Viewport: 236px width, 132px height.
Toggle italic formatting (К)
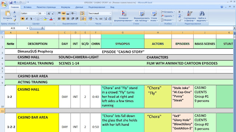click(27, 19)
